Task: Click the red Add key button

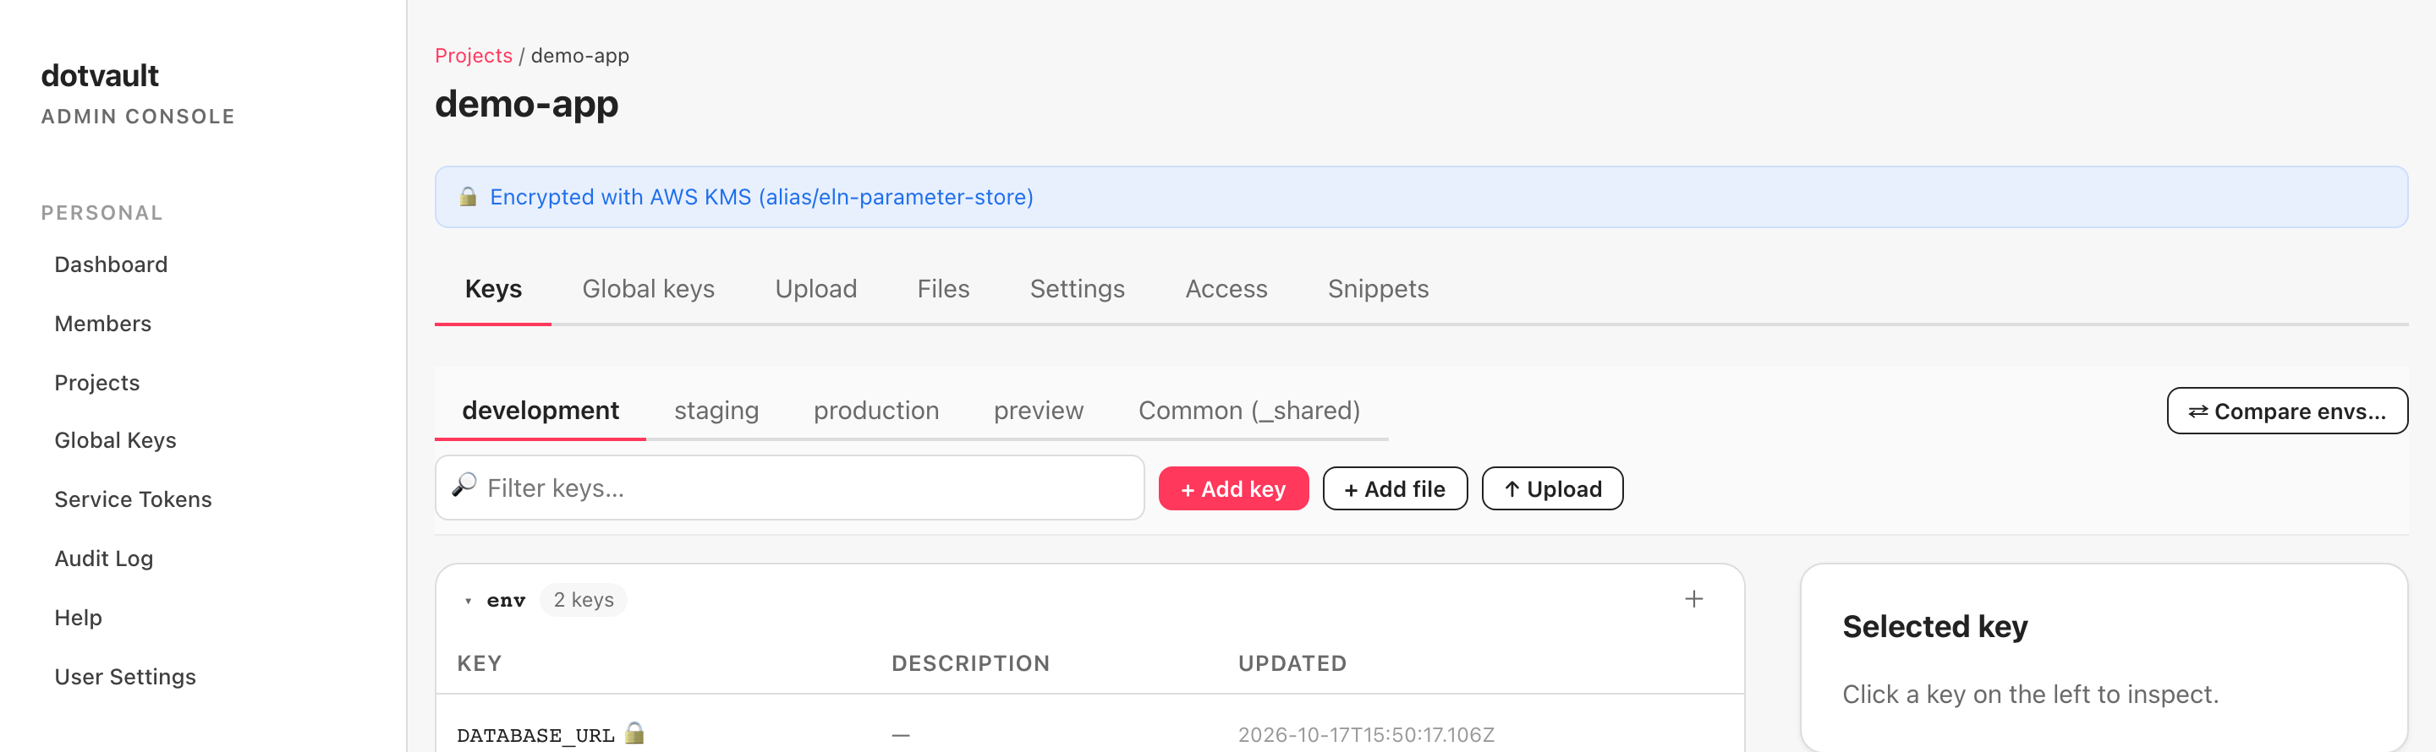Action: click(x=1233, y=488)
